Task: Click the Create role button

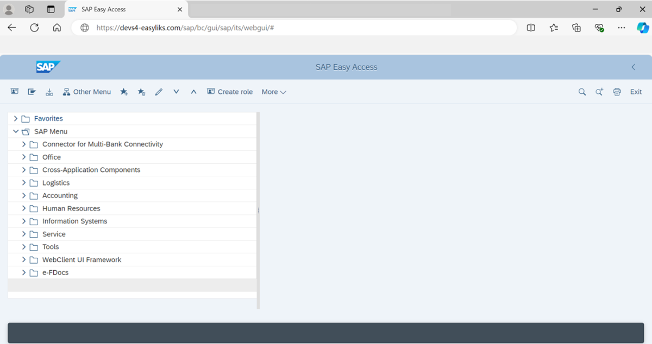Action: (x=230, y=92)
